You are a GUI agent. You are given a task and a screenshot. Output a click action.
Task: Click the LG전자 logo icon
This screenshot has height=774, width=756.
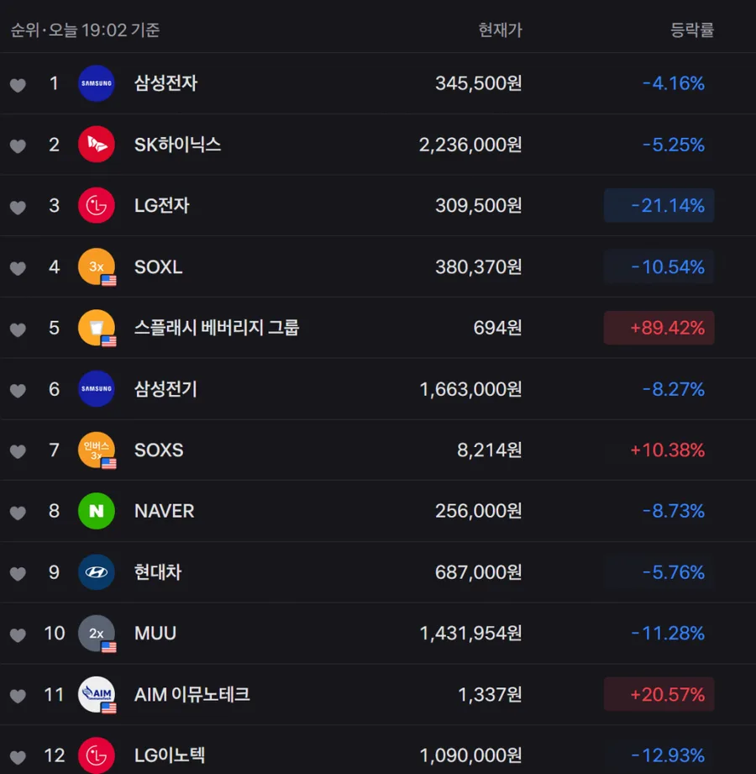tap(97, 205)
